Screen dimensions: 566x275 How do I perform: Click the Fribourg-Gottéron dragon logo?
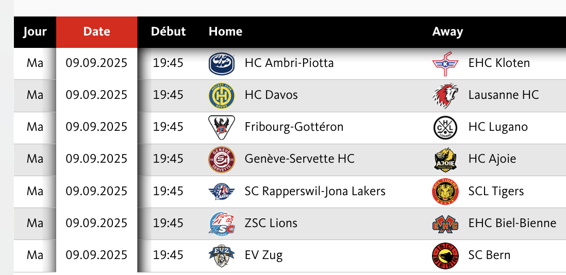tap(222, 127)
